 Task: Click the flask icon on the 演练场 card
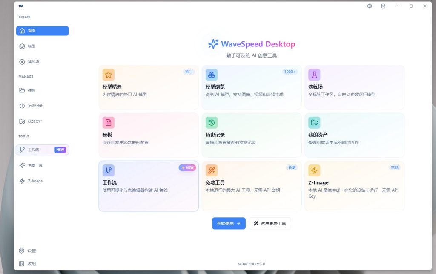[x=314, y=75]
